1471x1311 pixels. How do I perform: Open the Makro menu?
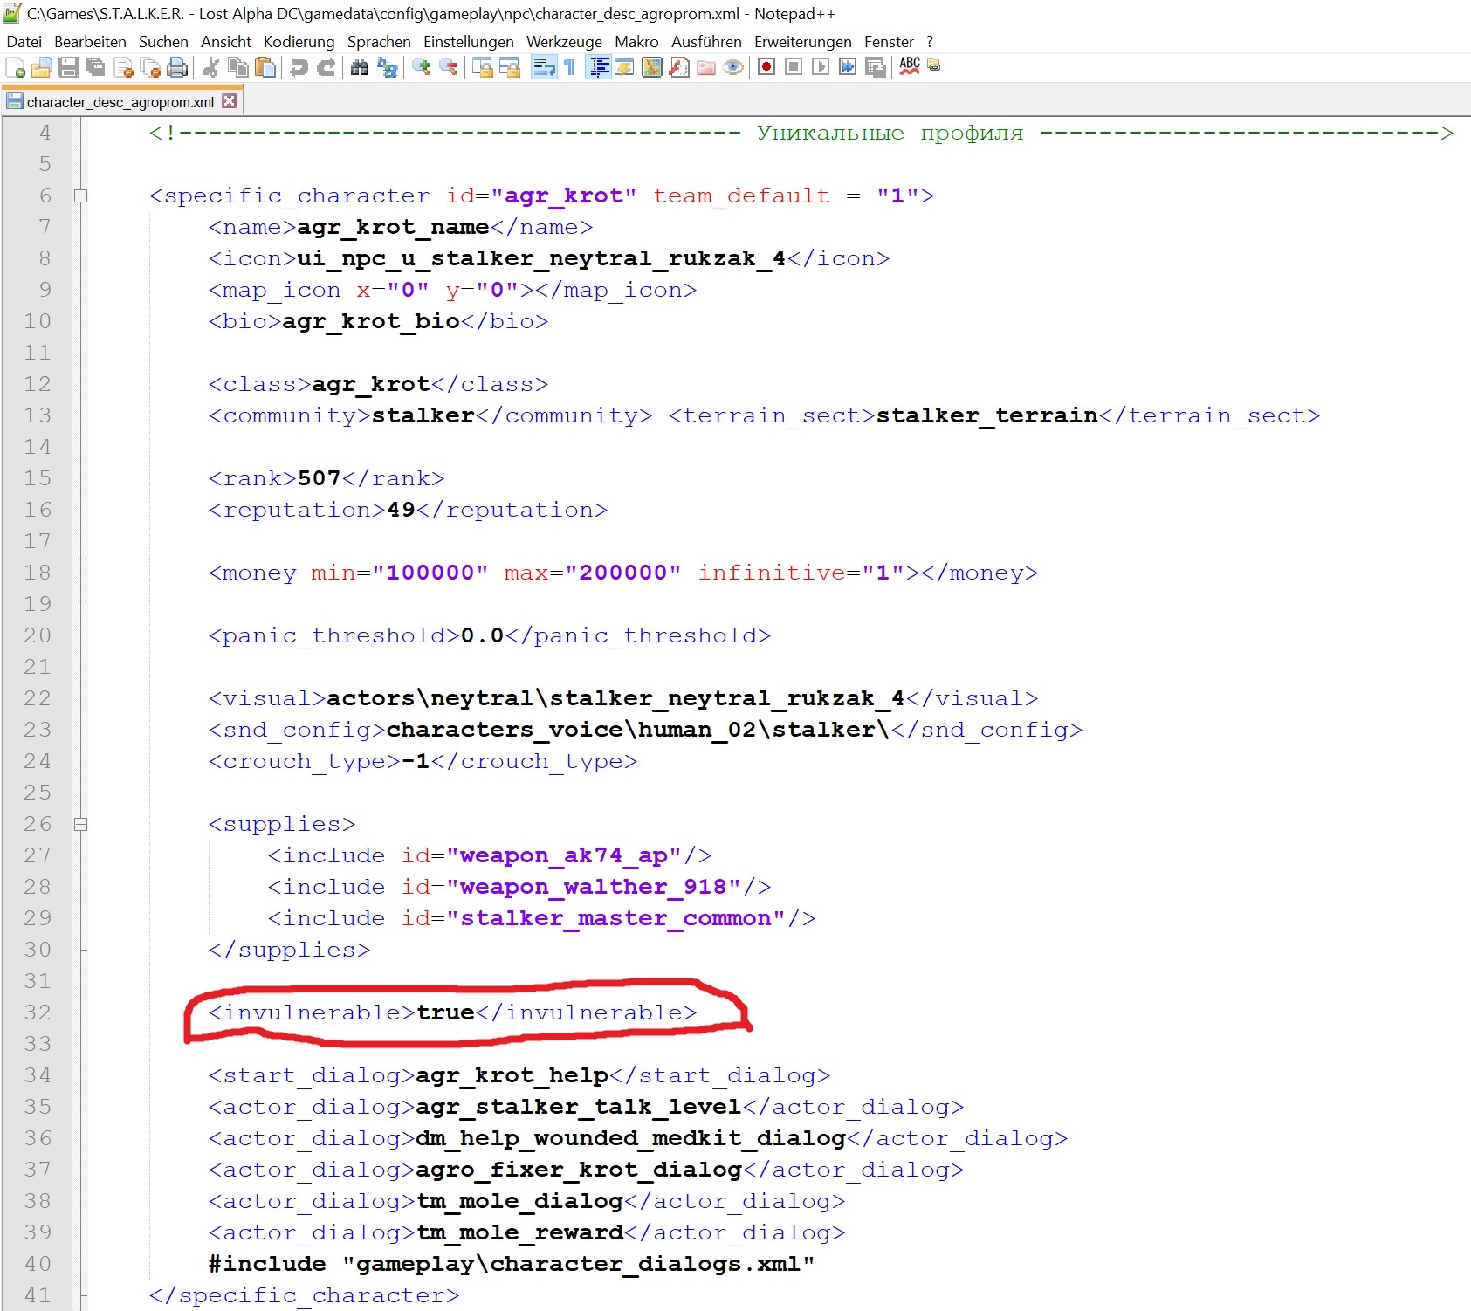[636, 41]
